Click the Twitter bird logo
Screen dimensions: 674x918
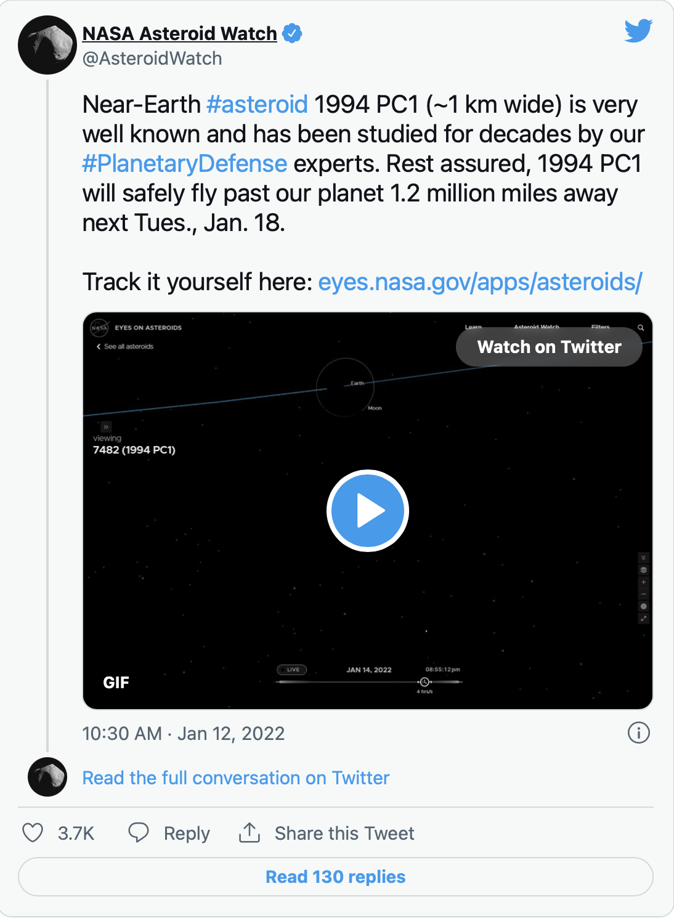point(638,31)
